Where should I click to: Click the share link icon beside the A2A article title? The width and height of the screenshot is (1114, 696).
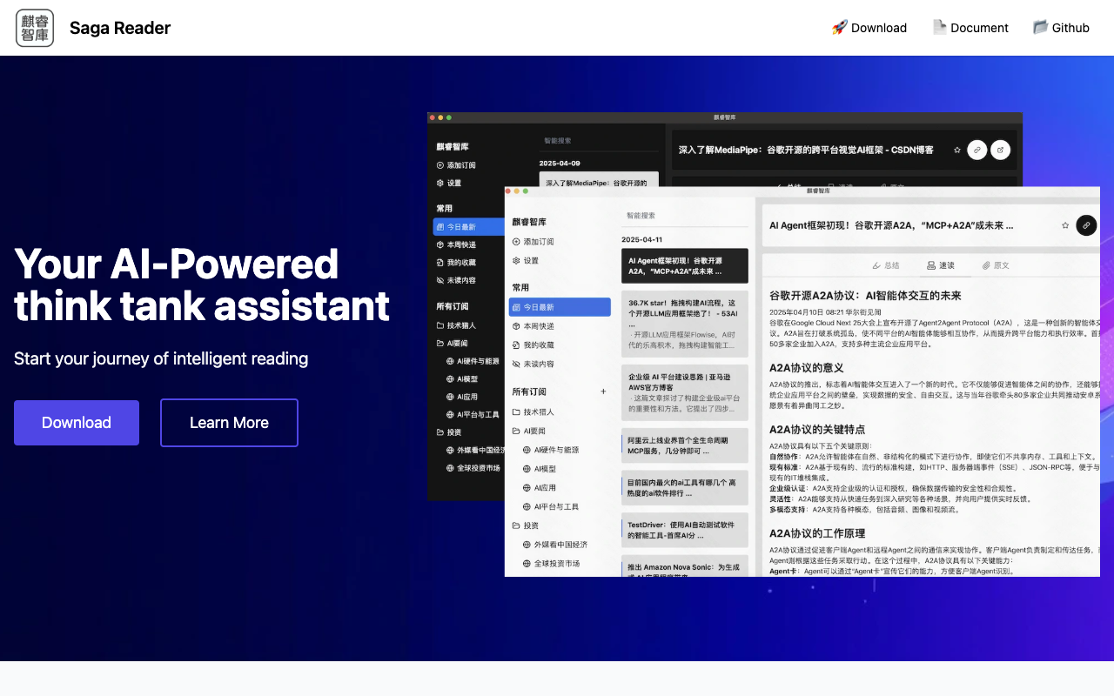coord(1085,225)
